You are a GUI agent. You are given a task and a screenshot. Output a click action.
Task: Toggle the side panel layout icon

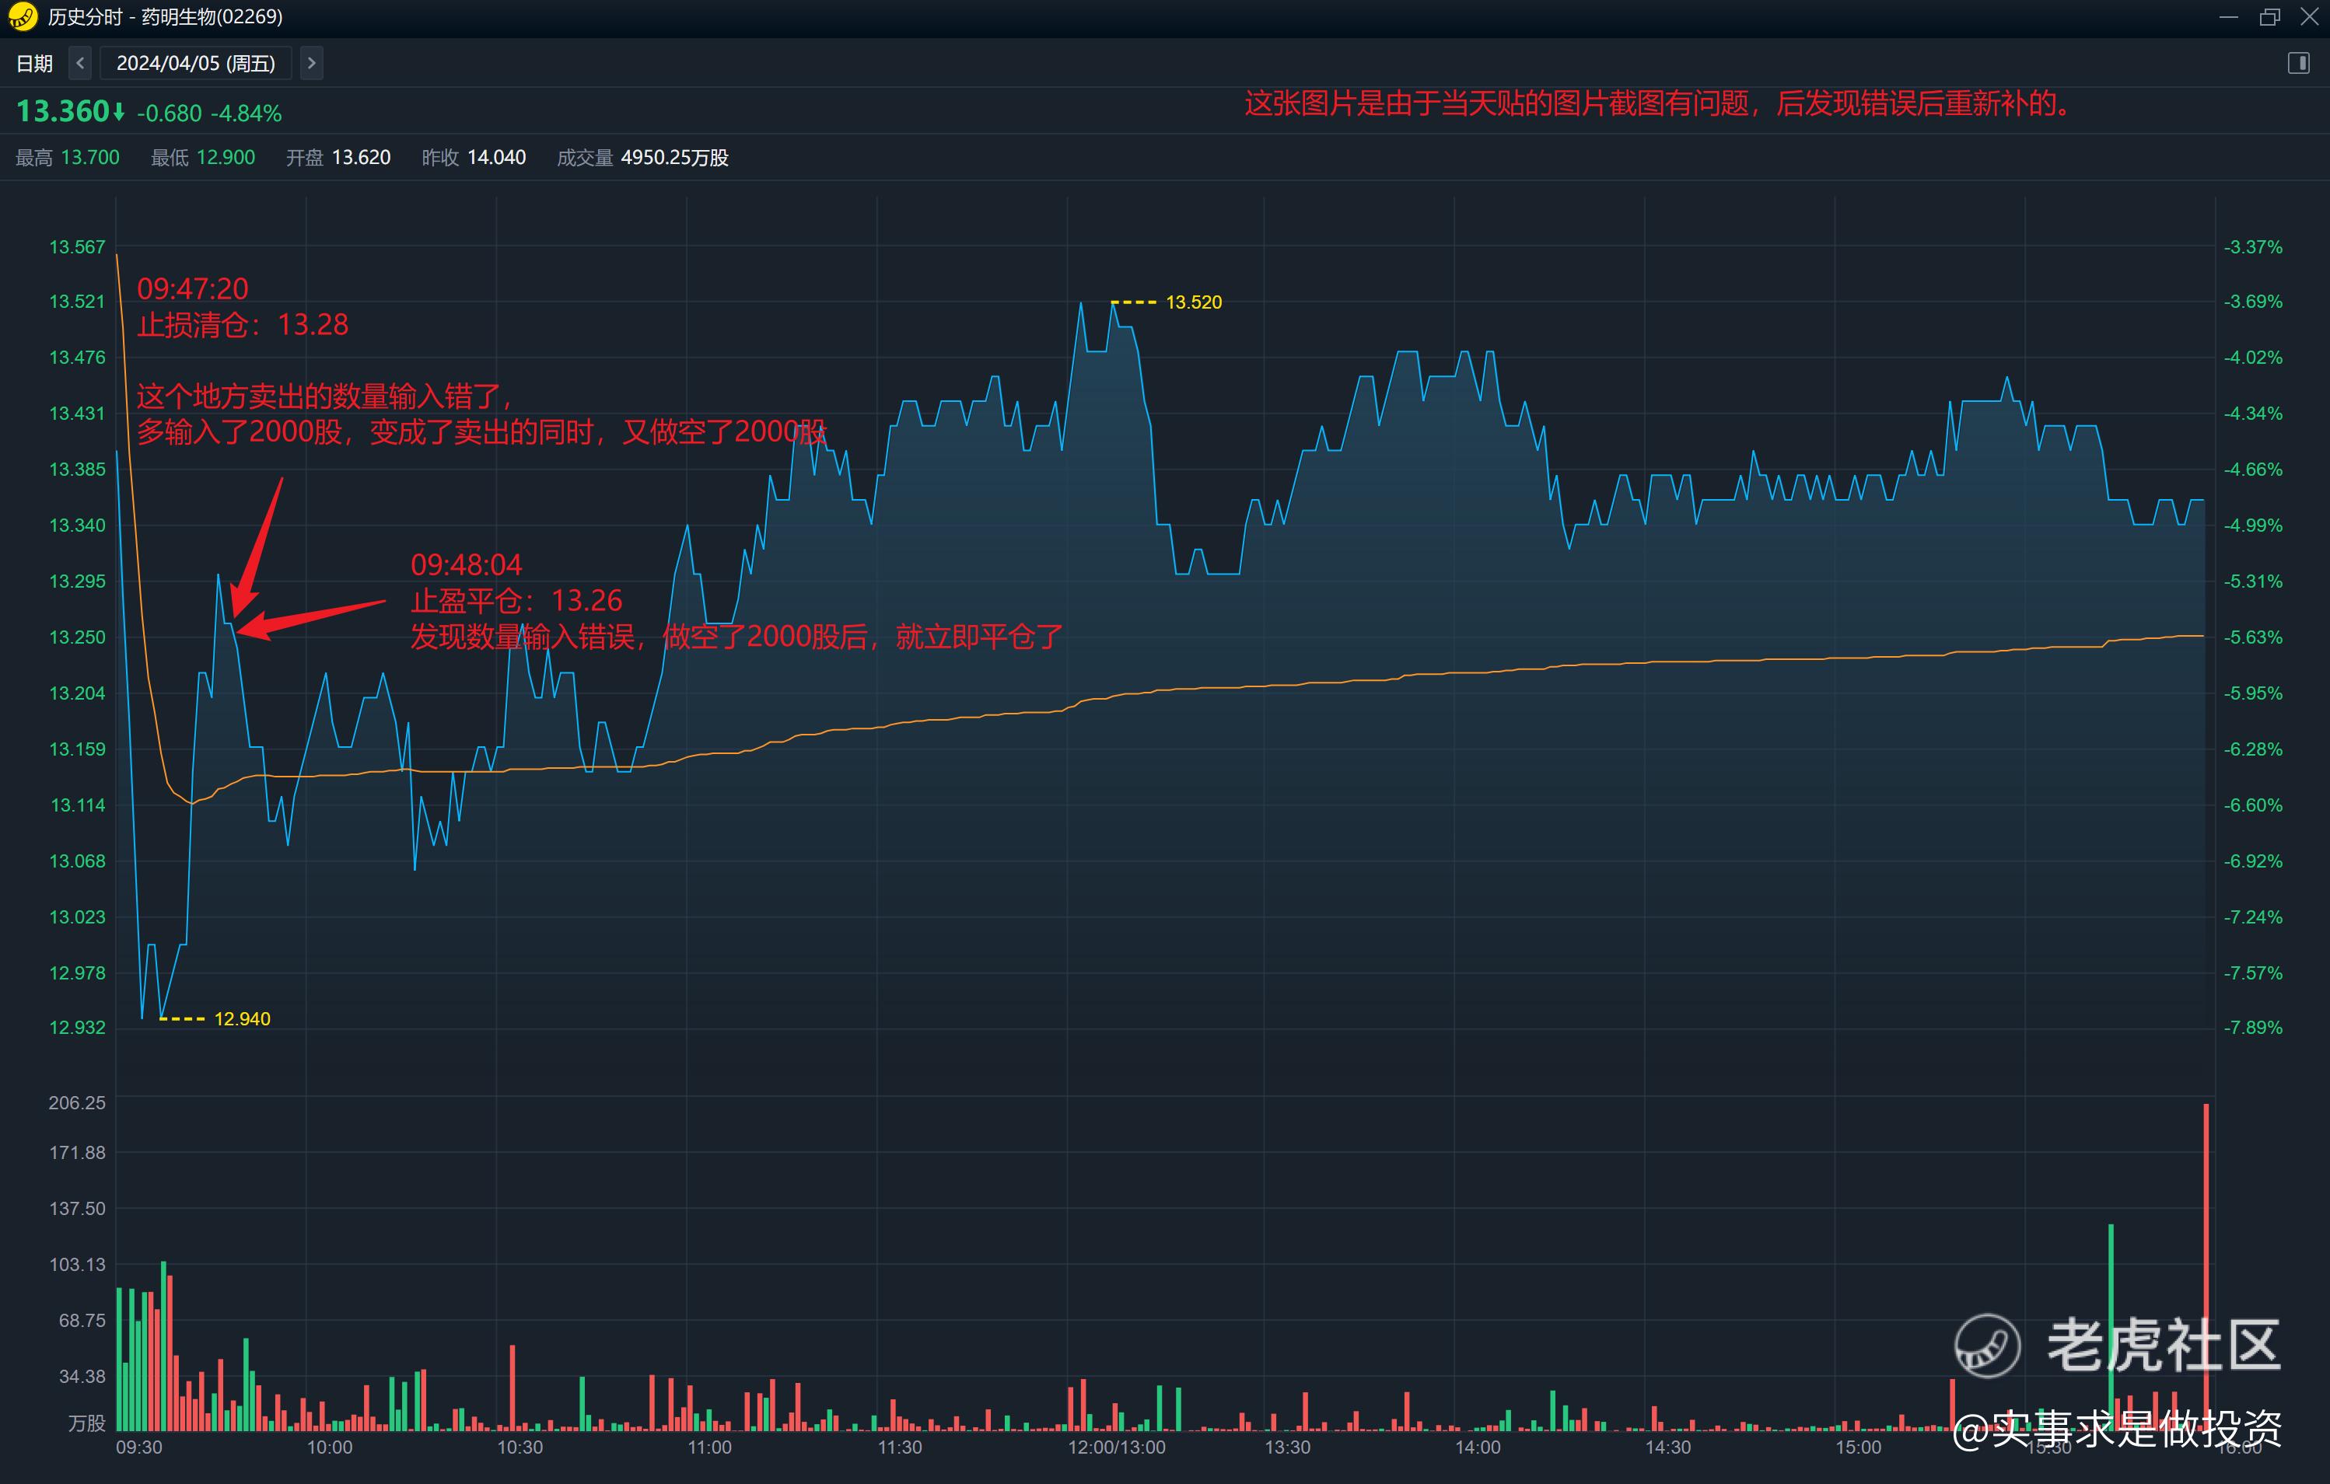coord(2298,63)
